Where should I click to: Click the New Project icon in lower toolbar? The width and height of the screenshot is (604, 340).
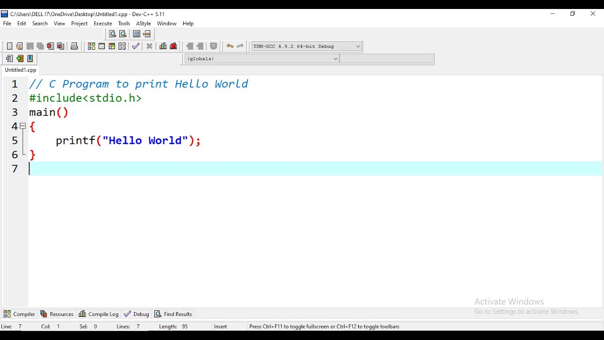(x=9, y=59)
